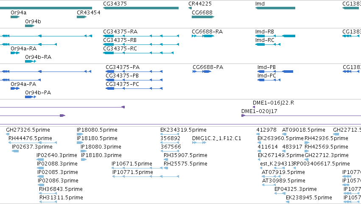Click the CG34375-PC coding feature
The height and width of the screenshot is (204, 361).
coord(134,88)
